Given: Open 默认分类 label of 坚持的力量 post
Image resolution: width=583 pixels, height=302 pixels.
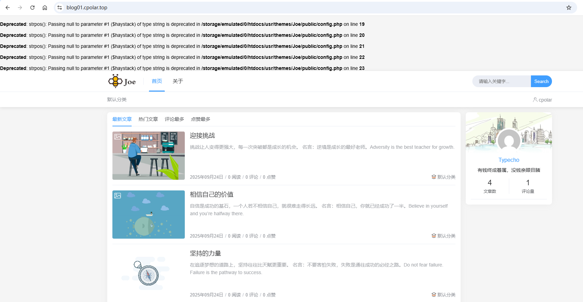Looking at the screenshot, I should click(x=446, y=295).
